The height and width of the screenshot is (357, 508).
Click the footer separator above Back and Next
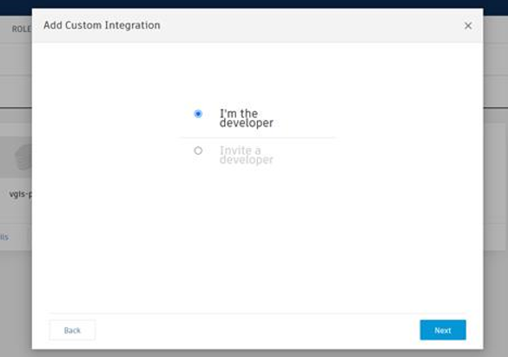tap(257, 313)
